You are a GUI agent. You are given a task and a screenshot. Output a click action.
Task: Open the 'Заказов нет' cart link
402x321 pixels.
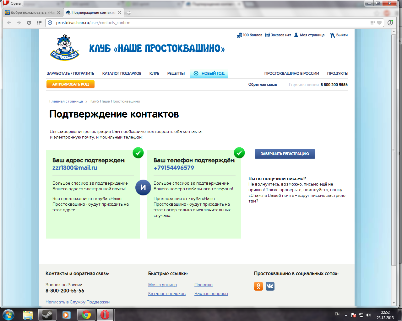pos(278,35)
